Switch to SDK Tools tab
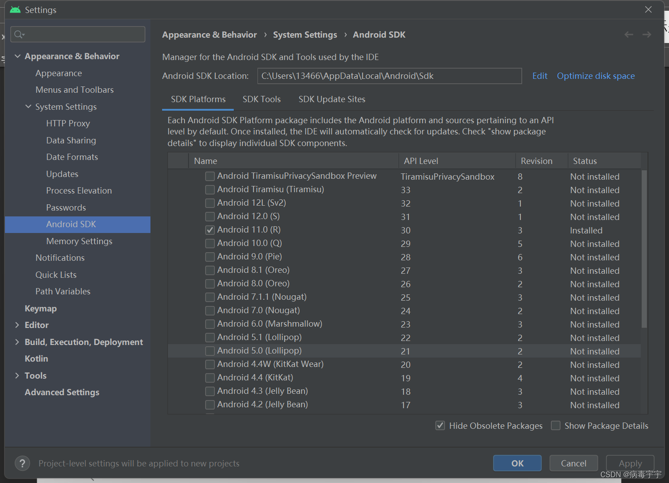 [x=262, y=99]
